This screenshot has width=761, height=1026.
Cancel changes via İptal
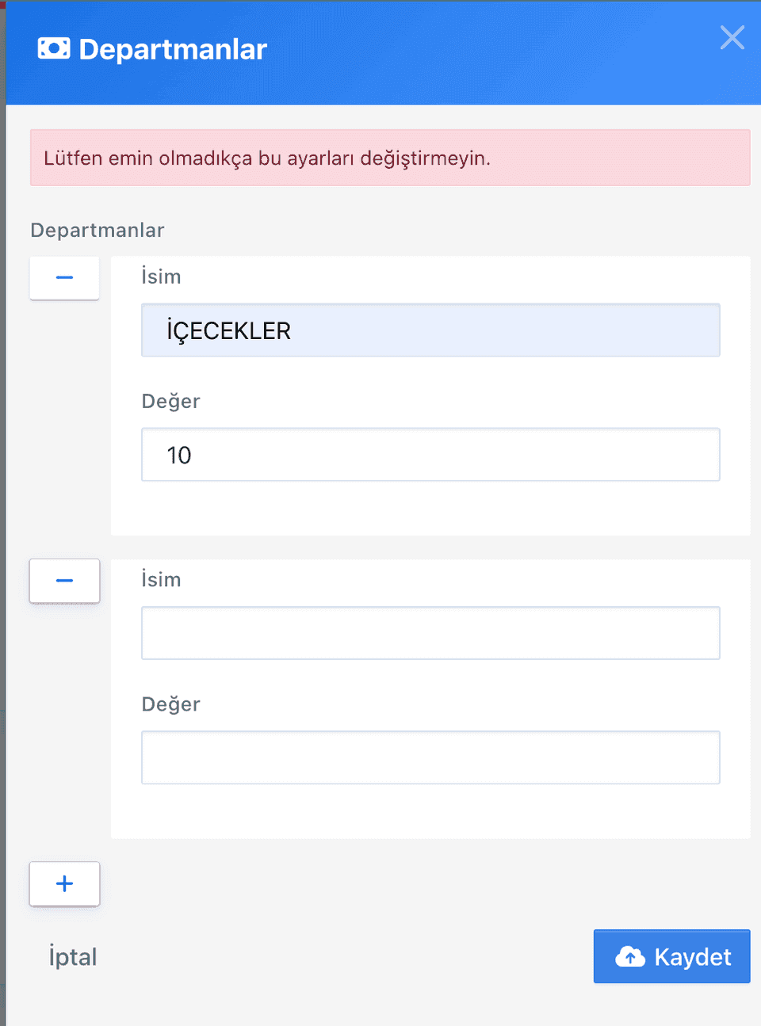[x=73, y=956]
